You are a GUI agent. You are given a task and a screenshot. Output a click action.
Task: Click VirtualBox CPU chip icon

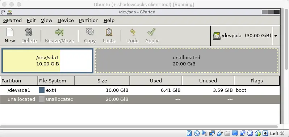point(250,133)
